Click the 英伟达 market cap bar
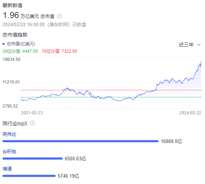 coord(80,141)
